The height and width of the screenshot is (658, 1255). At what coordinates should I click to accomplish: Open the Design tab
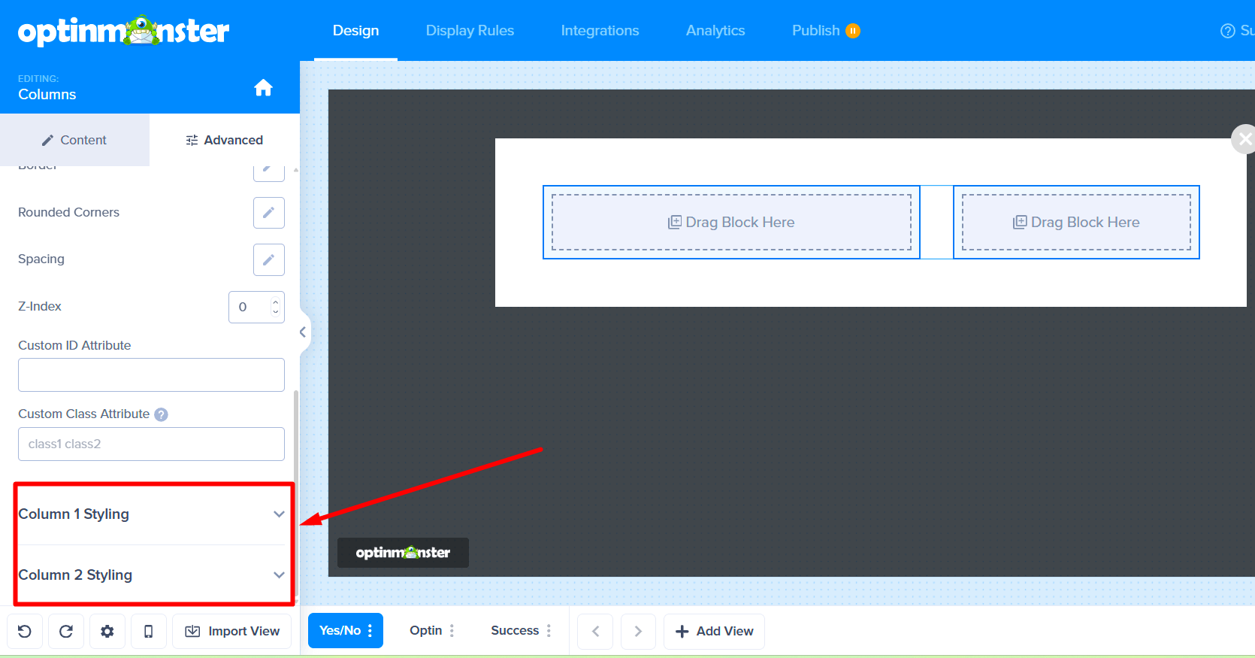coord(355,31)
